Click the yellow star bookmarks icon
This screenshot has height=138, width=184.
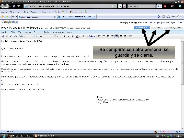click(x=3, y=17)
